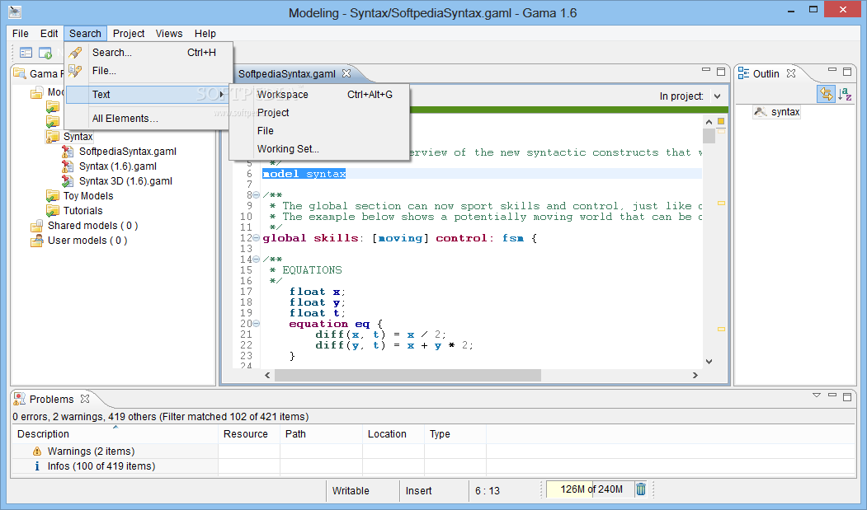
Task: Click the User models folder icon
Action: 37,241
